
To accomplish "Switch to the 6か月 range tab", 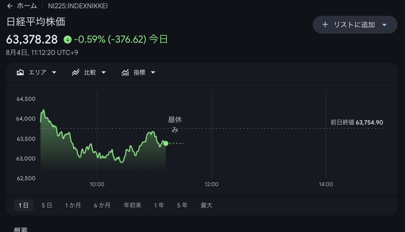I will pyautogui.click(x=102, y=206).
